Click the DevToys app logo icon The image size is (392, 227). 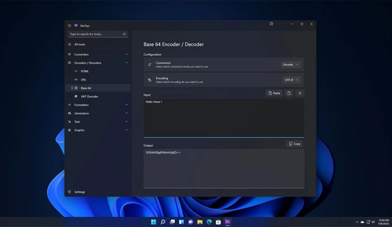coord(76,25)
